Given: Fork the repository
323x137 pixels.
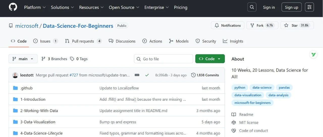Looking at the screenshot, I should [262, 25].
